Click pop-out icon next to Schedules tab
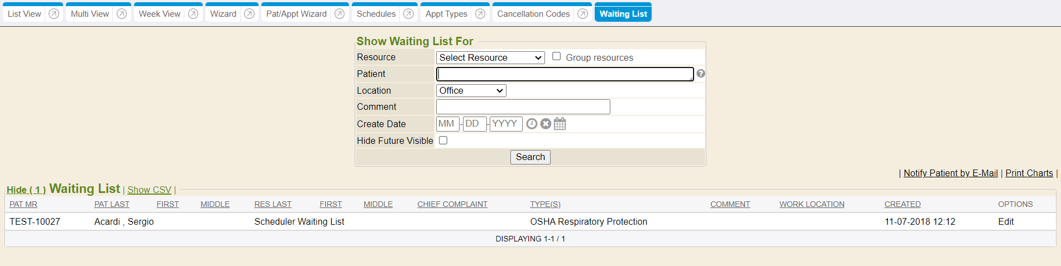 pos(409,14)
